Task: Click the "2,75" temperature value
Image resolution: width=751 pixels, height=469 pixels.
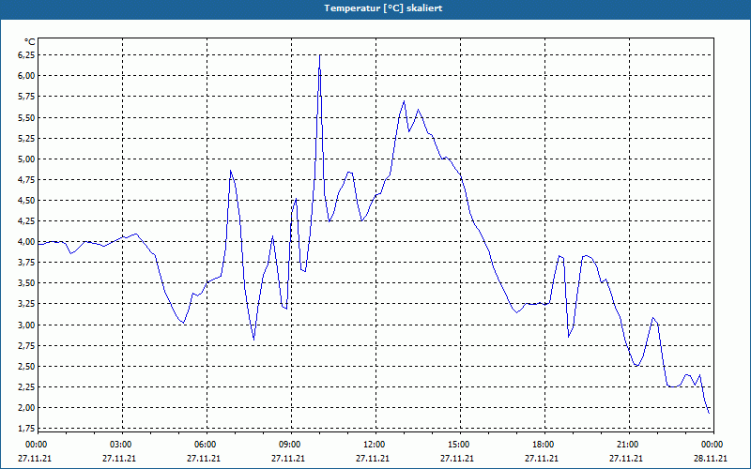Action: coord(27,345)
